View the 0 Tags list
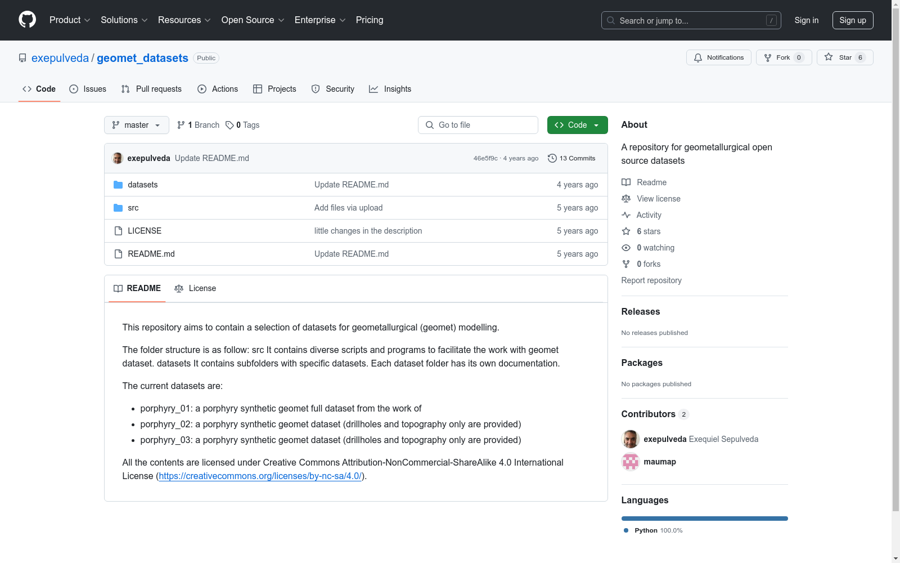900x563 pixels. point(242,125)
